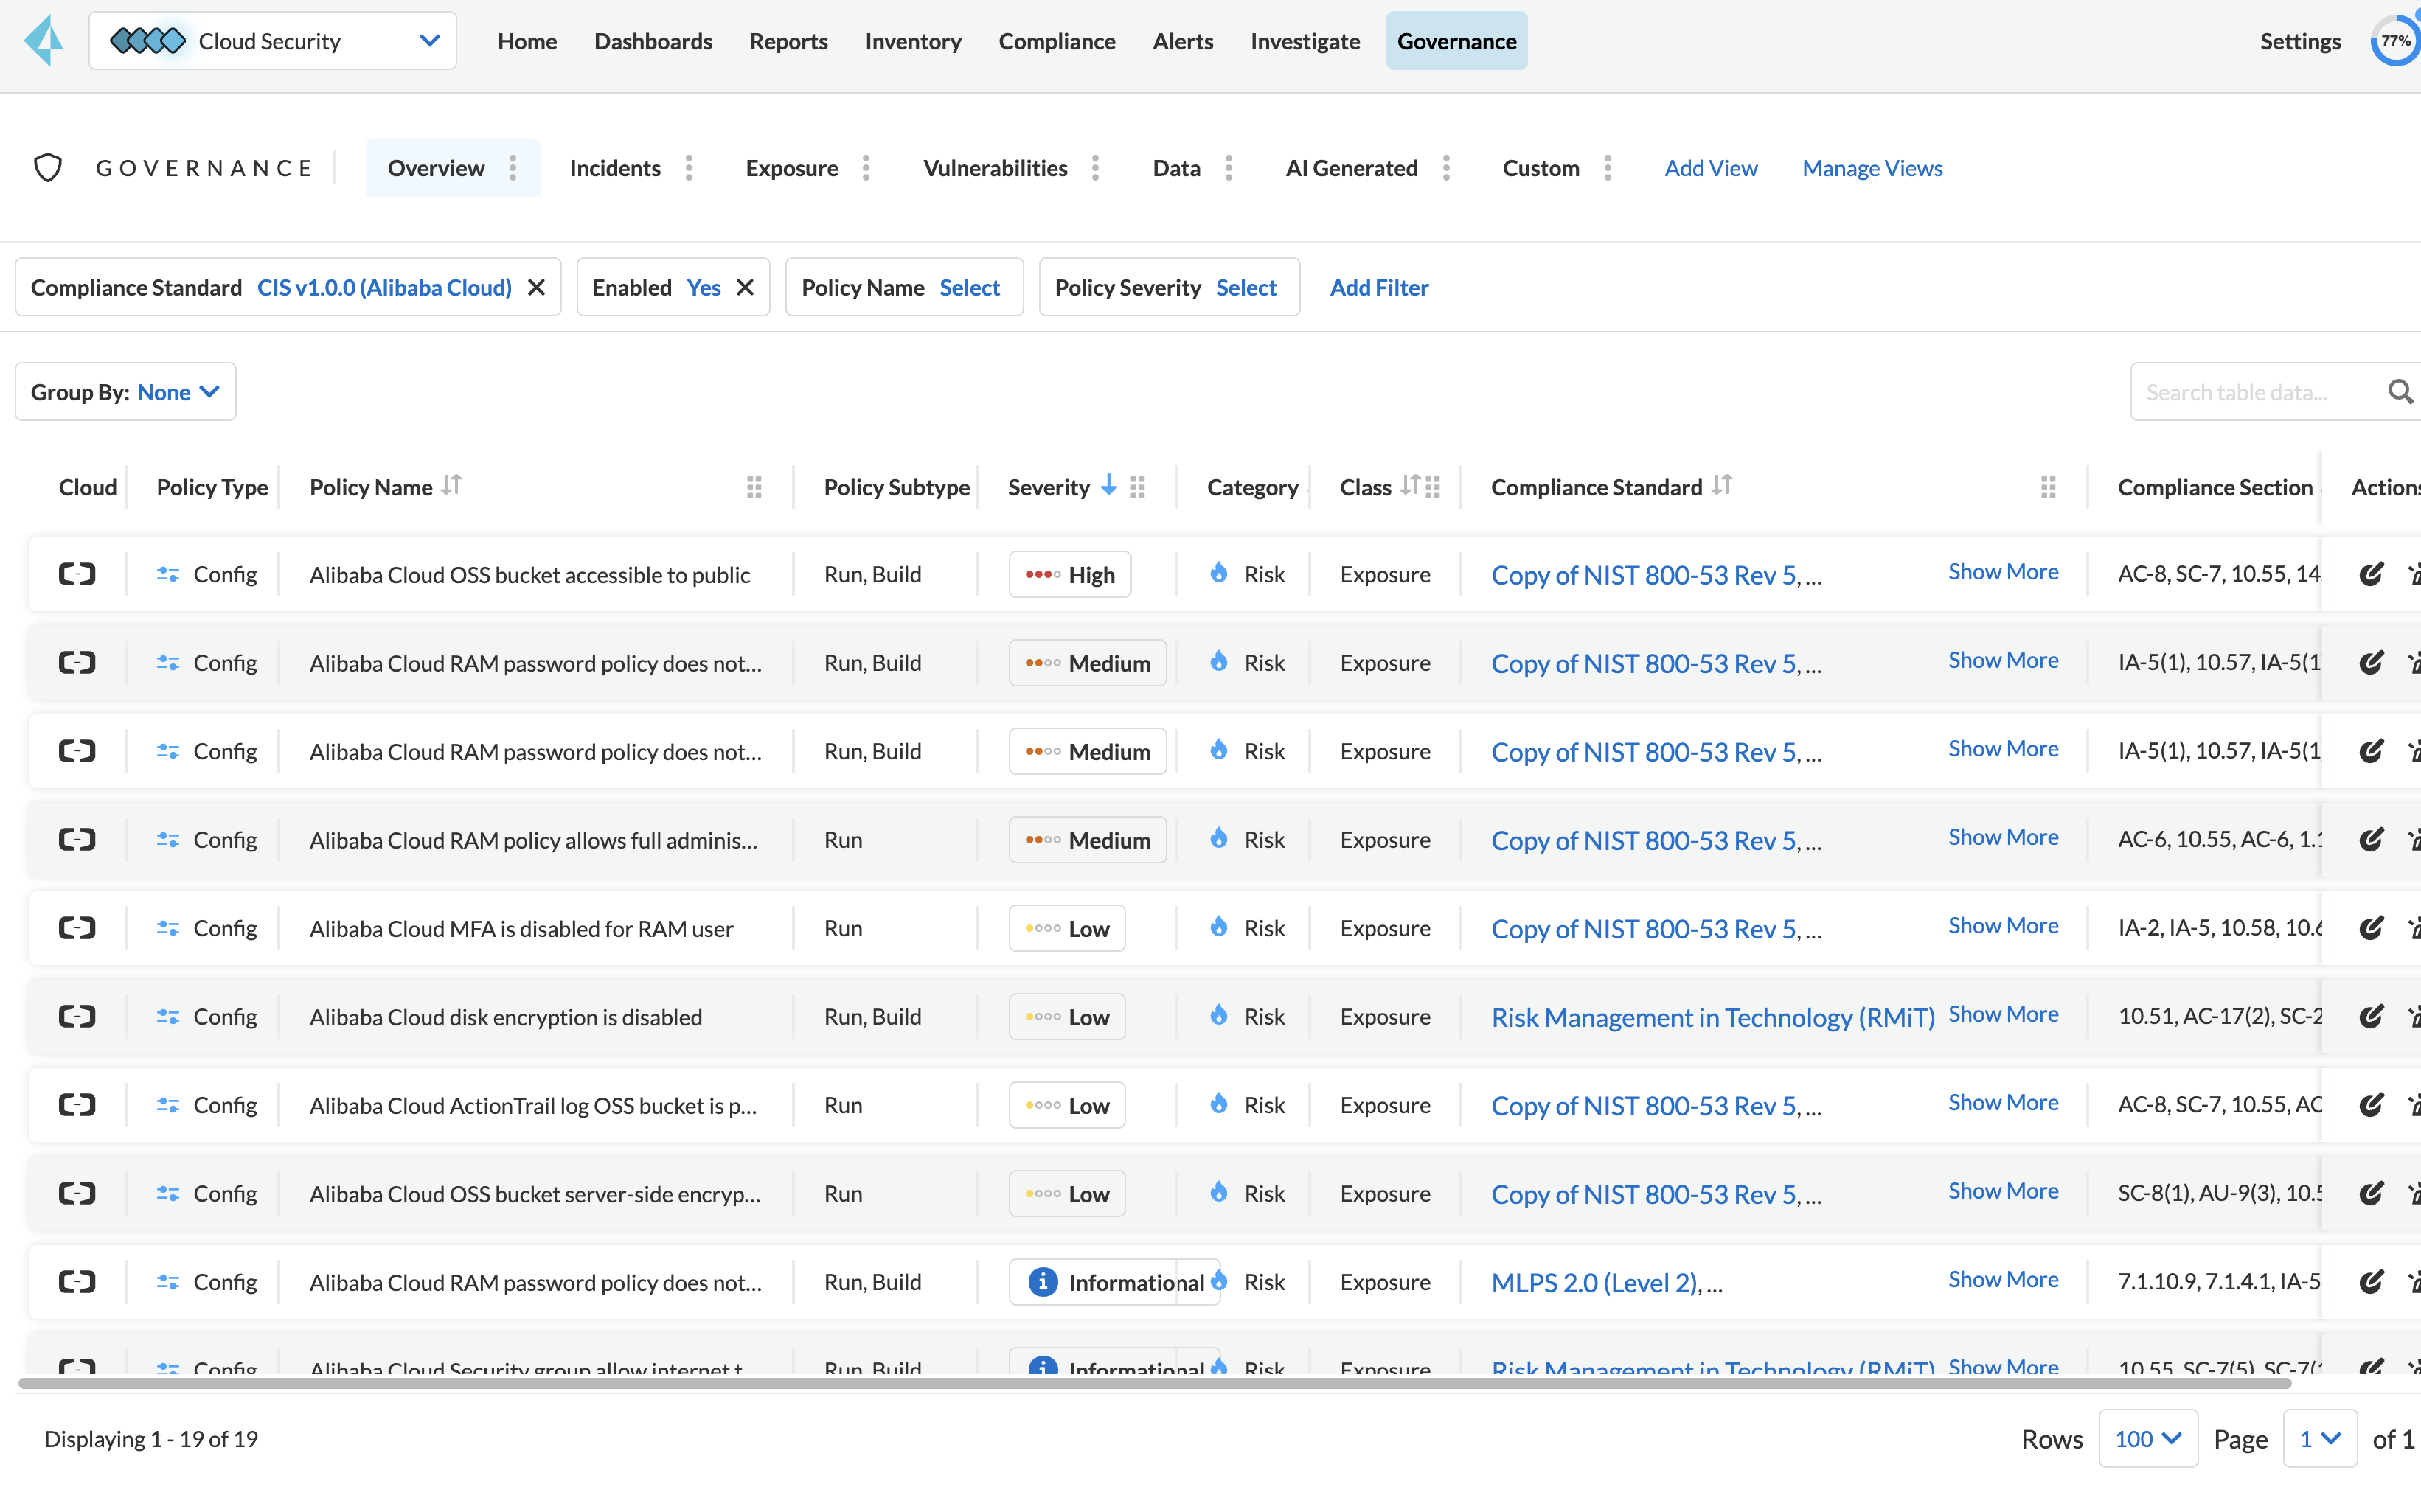
Task: Click the Governance shield icon in top left
Action: tap(49, 169)
